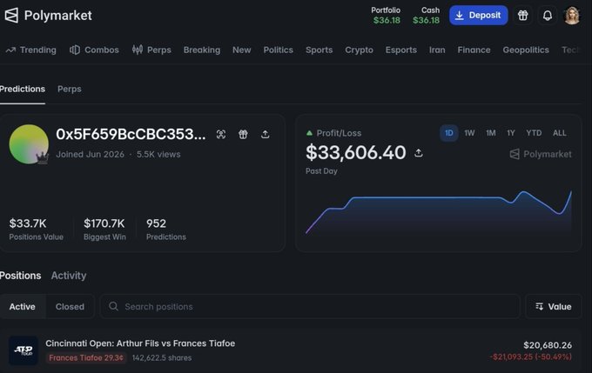The image size is (592, 373).
Task: Focus the Search positions field
Action: pos(310,307)
